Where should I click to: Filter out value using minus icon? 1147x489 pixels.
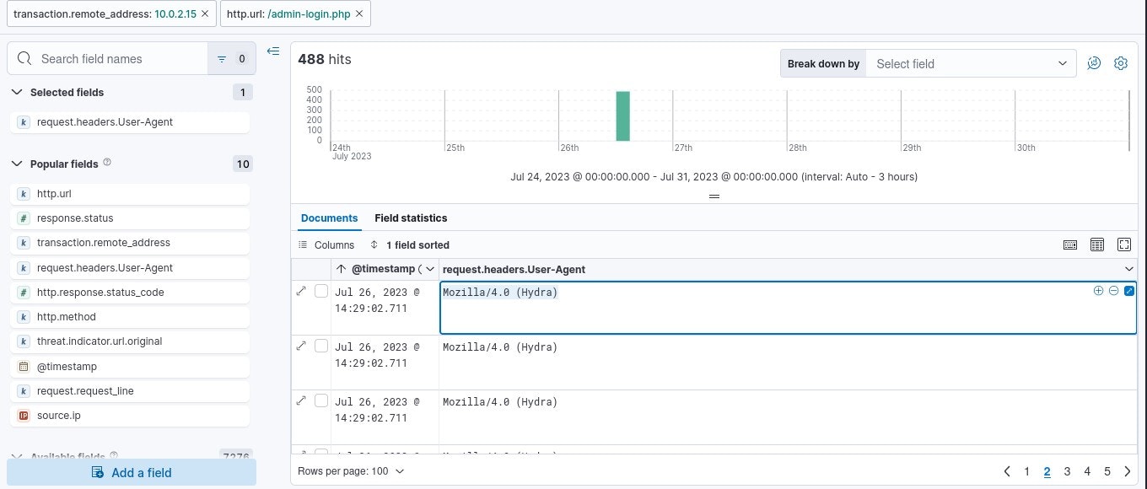pyautogui.click(x=1113, y=291)
